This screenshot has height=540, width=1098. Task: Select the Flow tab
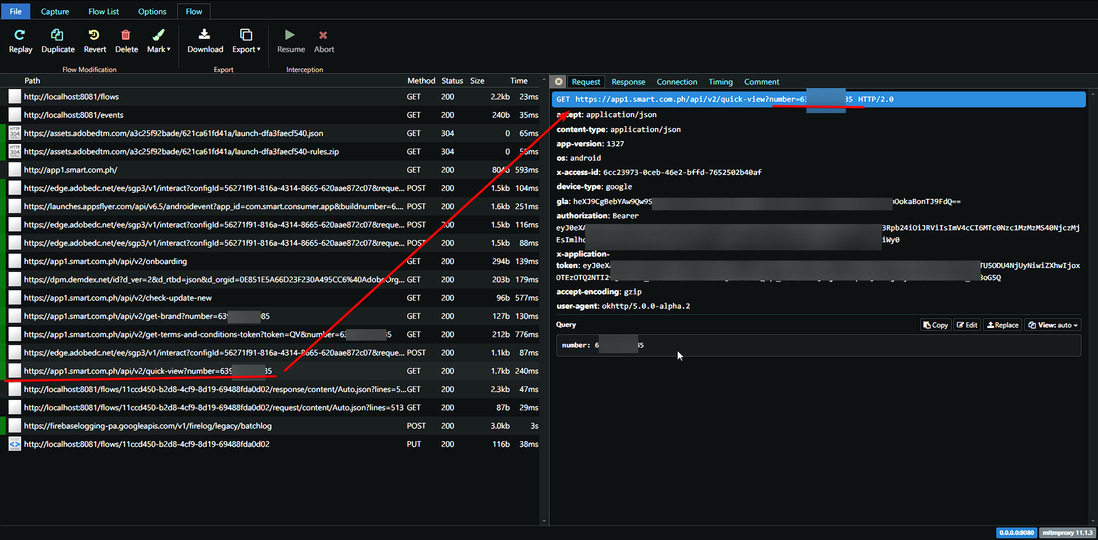tap(194, 11)
